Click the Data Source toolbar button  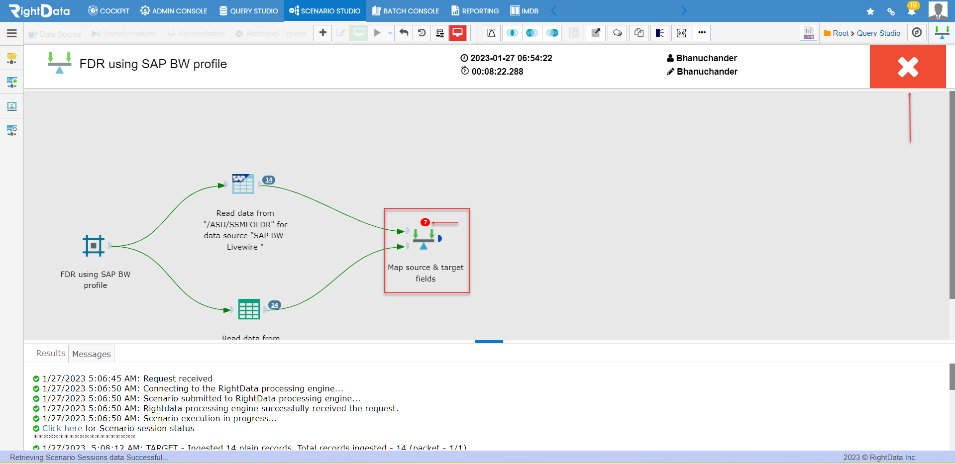click(x=55, y=34)
